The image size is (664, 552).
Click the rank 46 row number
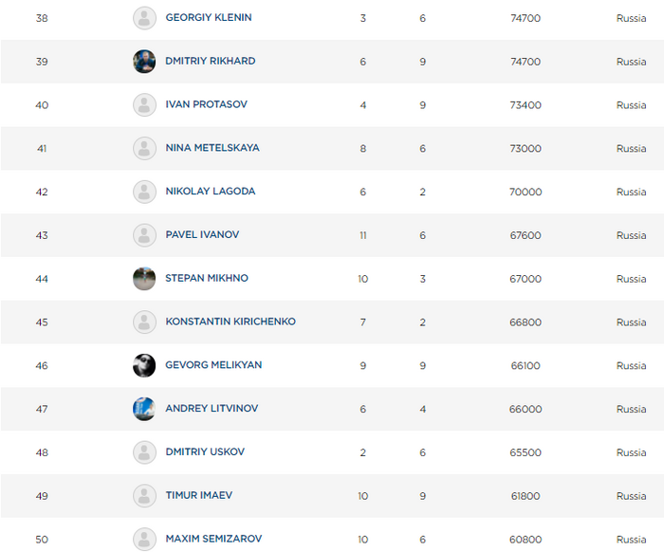pos(42,365)
